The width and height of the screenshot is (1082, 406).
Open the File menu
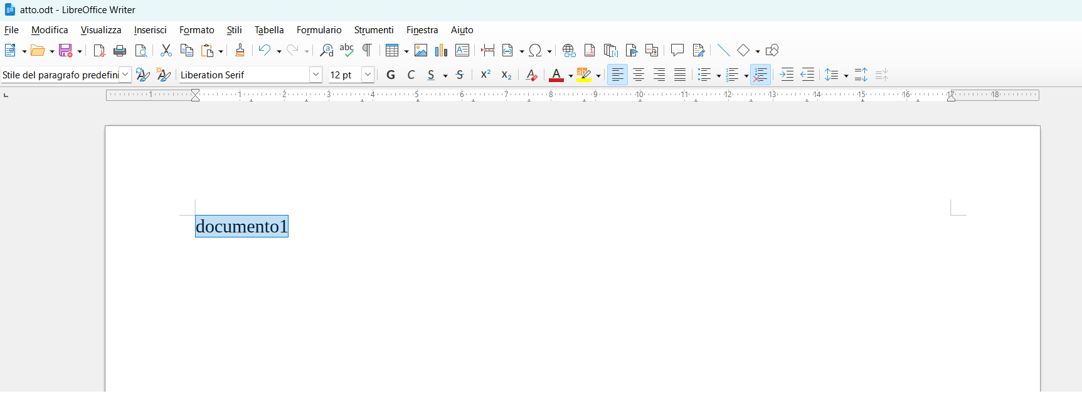[x=11, y=30]
